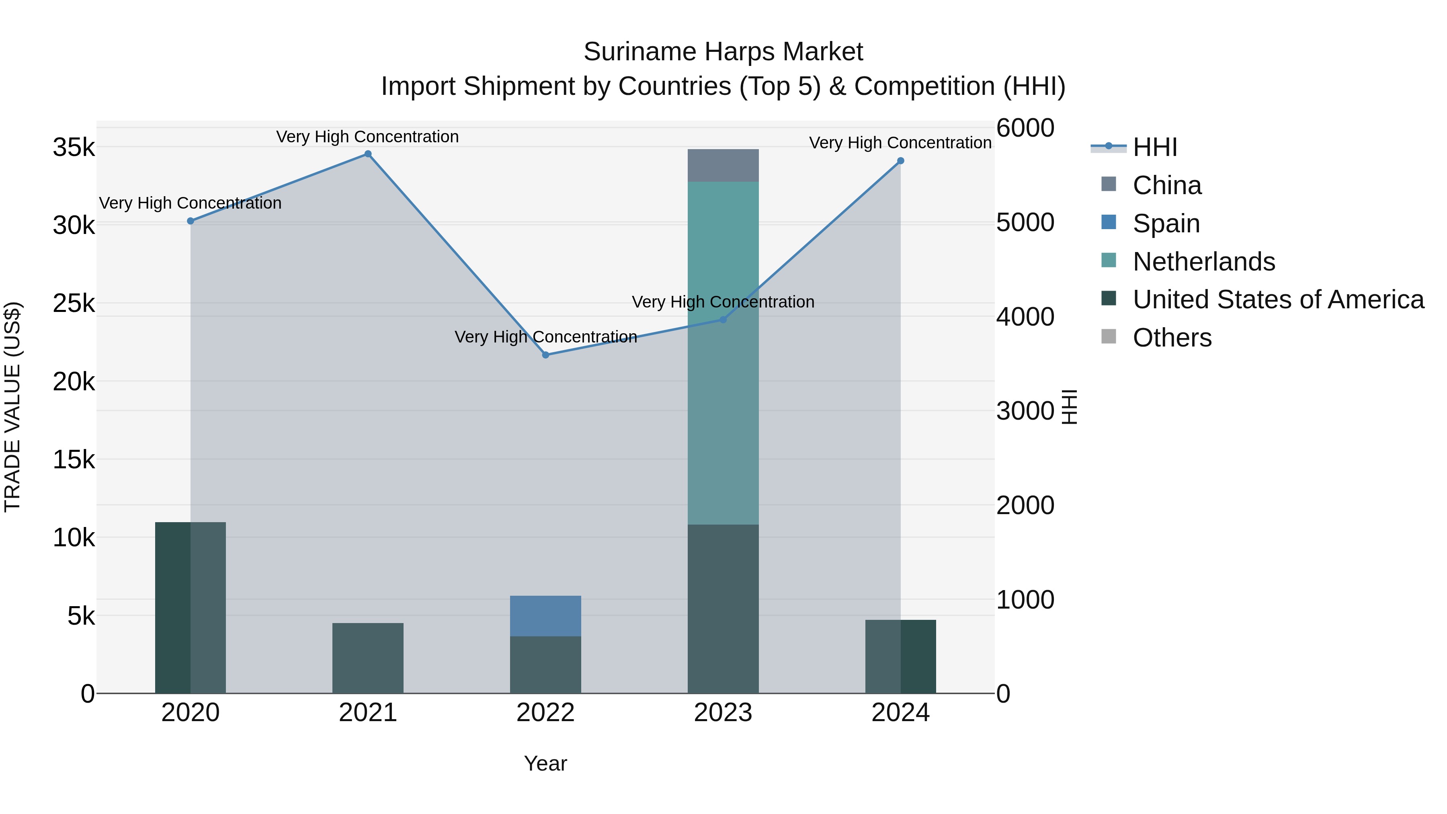The width and height of the screenshot is (1447, 814).
Task: Click the Others legend color swatch
Action: click(1109, 336)
